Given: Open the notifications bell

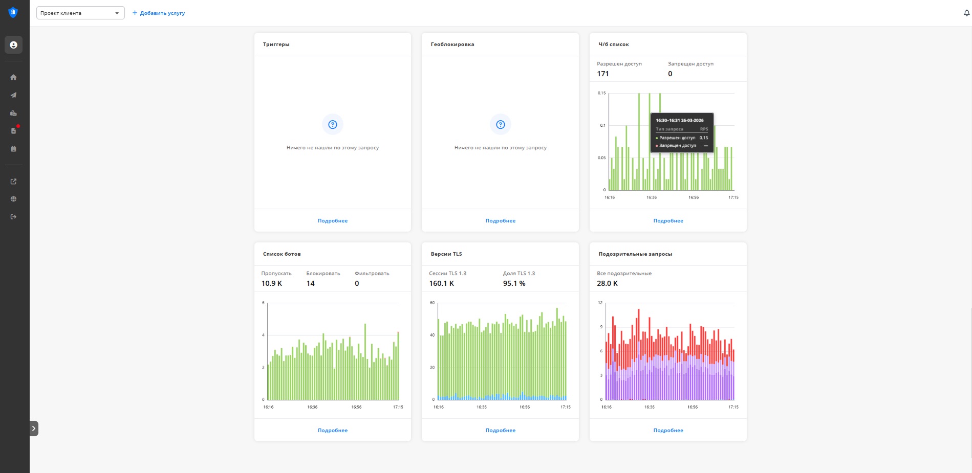Looking at the screenshot, I should 967,13.
